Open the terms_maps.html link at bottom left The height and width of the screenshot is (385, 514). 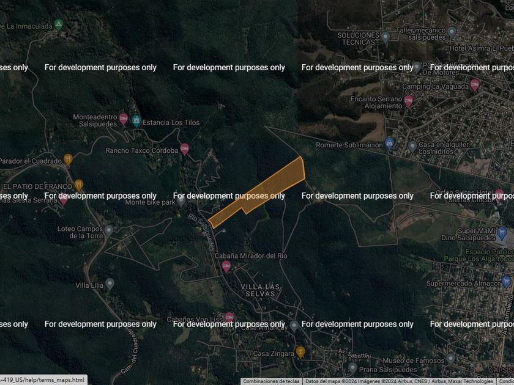(x=43, y=380)
